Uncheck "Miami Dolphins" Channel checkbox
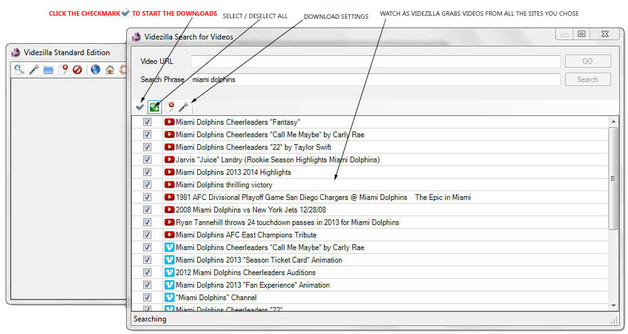 point(148,297)
